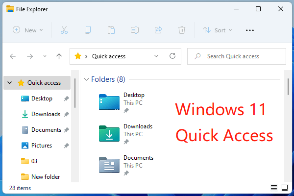Collapse the Folders (8) group

pos(86,79)
